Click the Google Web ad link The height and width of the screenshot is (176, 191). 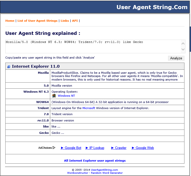click(143, 148)
